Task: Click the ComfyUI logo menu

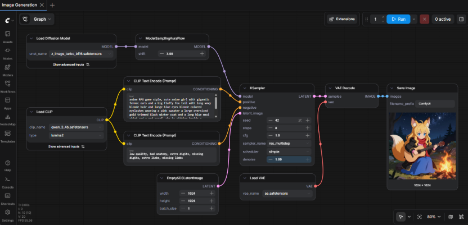Action: click(x=9, y=21)
